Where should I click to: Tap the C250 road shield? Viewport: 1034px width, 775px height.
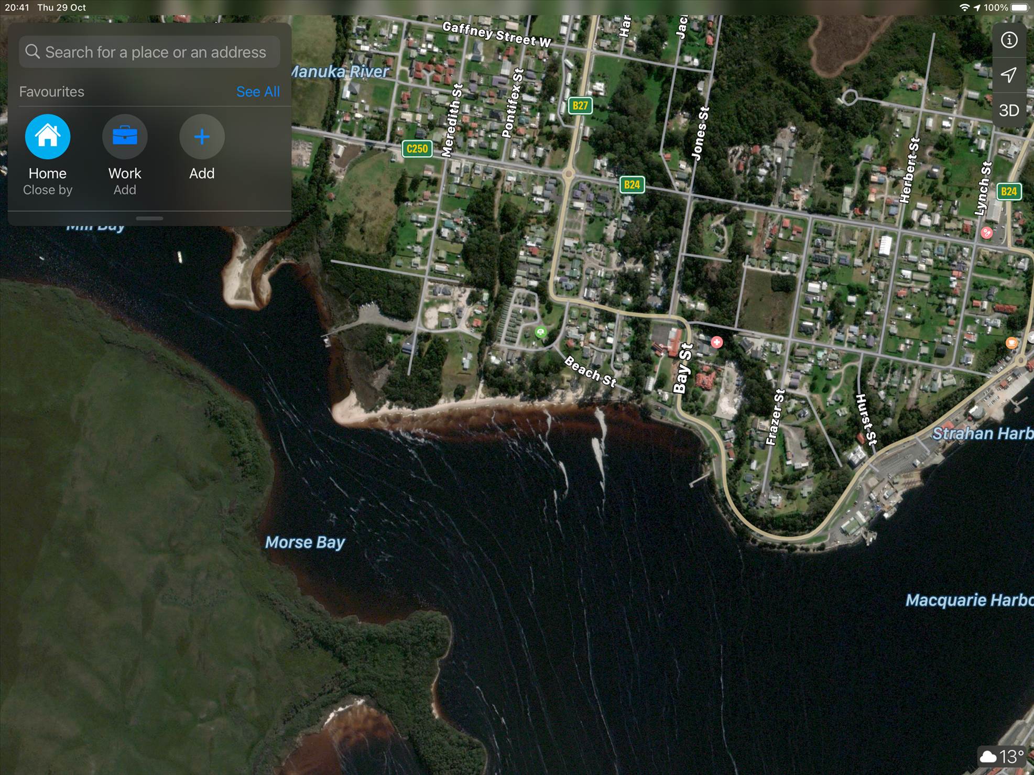point(417,149)
